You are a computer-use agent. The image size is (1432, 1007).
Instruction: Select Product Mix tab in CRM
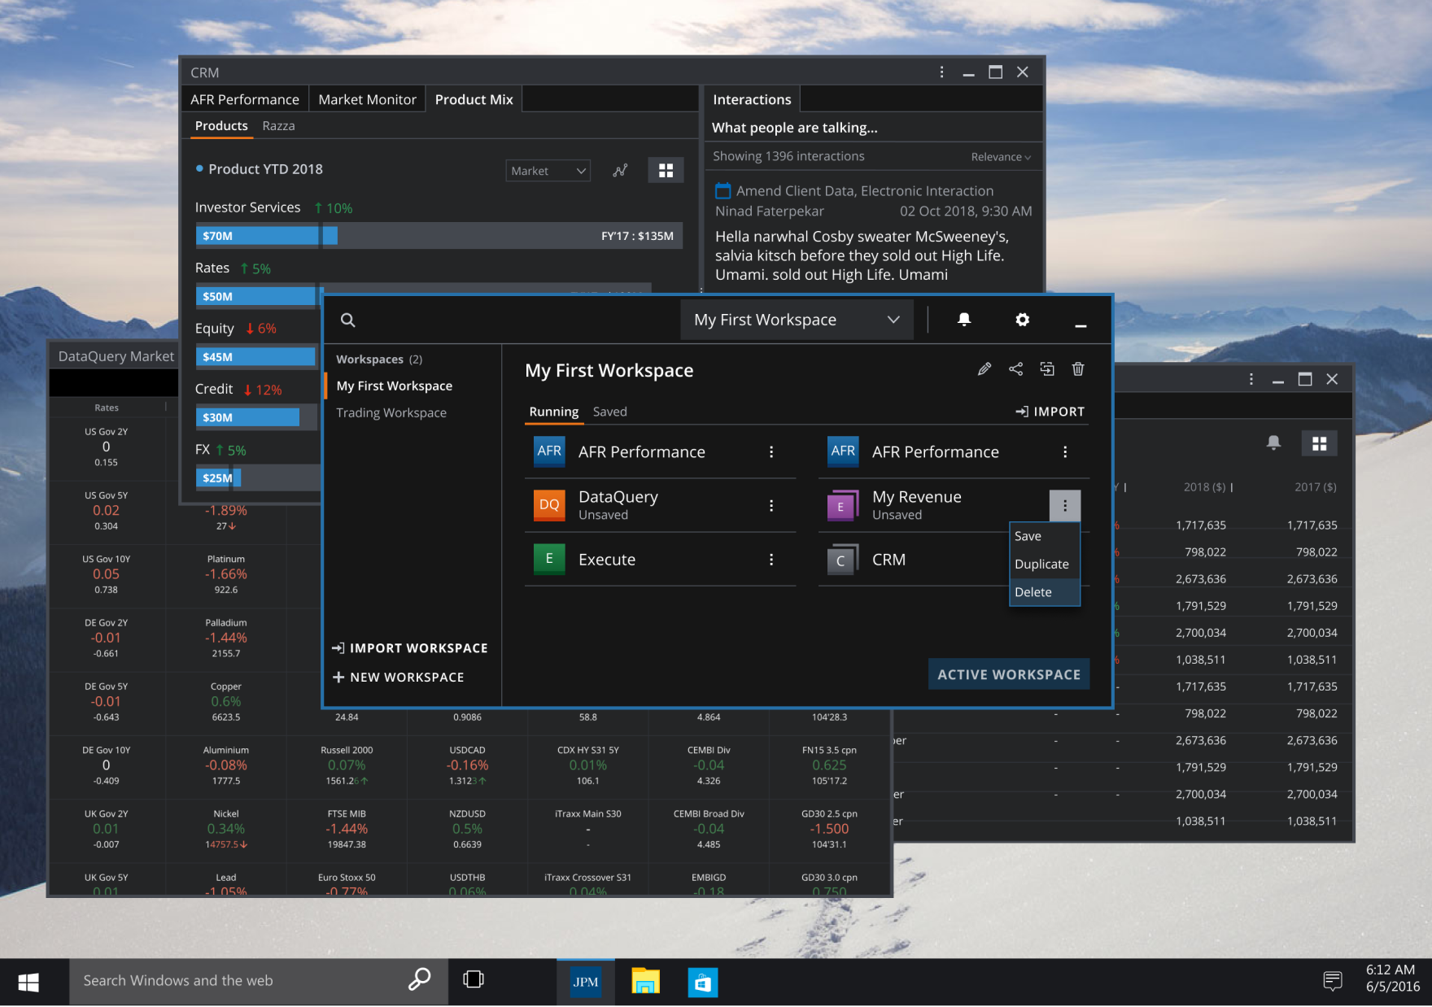474,99
